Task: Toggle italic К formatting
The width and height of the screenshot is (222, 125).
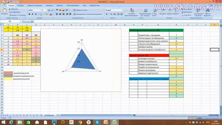Action: [33, 14]
